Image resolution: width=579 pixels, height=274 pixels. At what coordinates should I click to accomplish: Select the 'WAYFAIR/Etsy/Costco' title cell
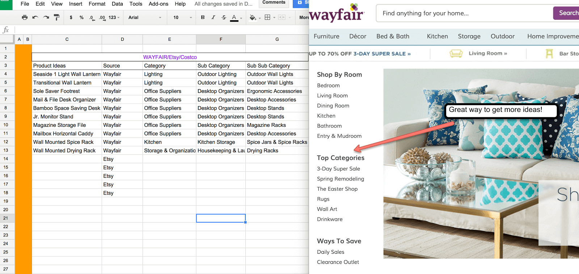[170, 57]
